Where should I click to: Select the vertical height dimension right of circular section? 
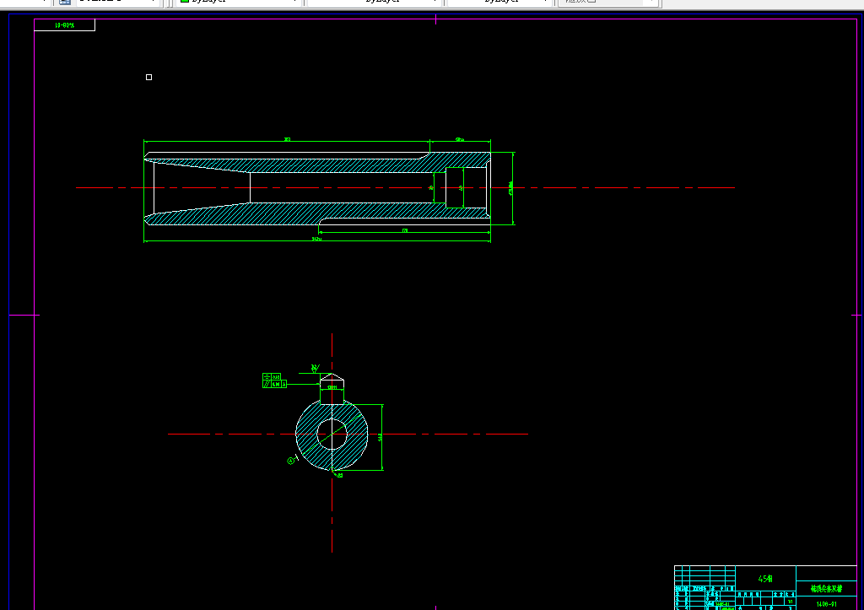point(381,438)
